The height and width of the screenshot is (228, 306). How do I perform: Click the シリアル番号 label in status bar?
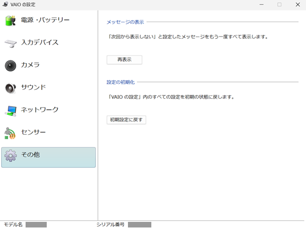[x=110, y=225]
